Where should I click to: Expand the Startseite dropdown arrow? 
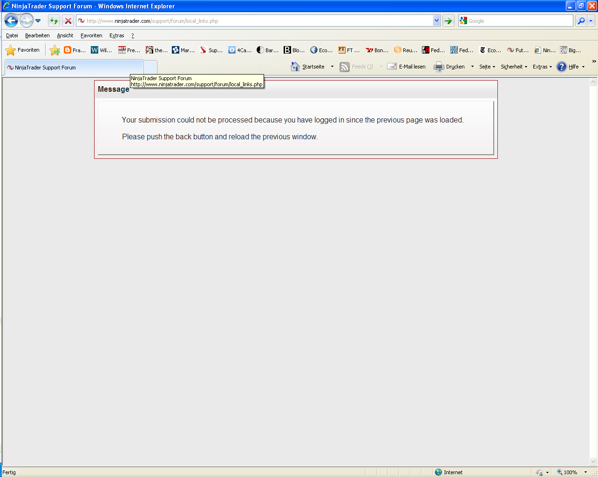332,67
